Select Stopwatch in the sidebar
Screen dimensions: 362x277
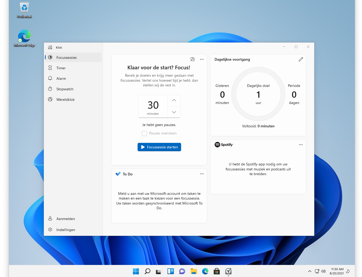tap(65, 89)
